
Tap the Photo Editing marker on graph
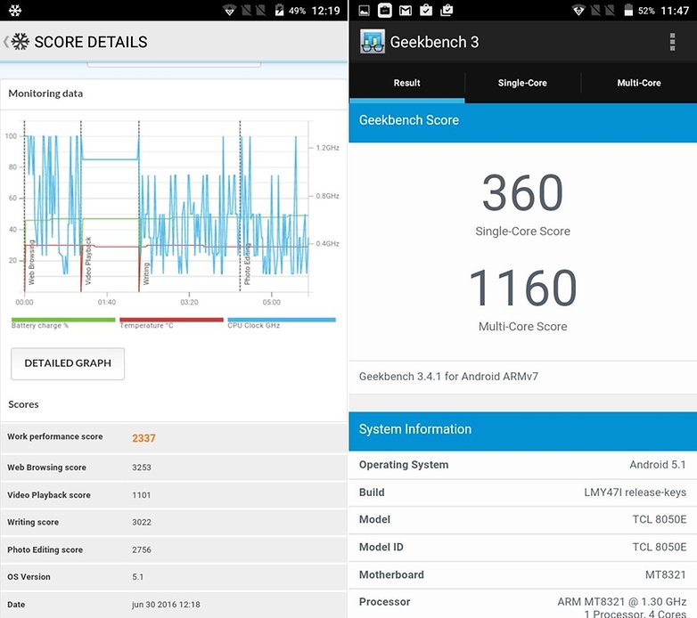pos(247,264)
